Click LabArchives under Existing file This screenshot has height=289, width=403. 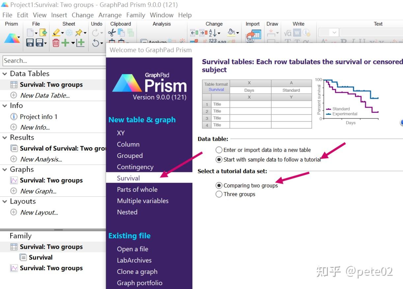(x=134, y=260)
